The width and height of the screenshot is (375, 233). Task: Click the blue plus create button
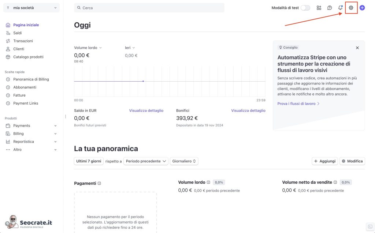click(362, 8)
